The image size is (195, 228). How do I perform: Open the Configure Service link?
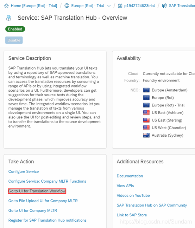24,171
